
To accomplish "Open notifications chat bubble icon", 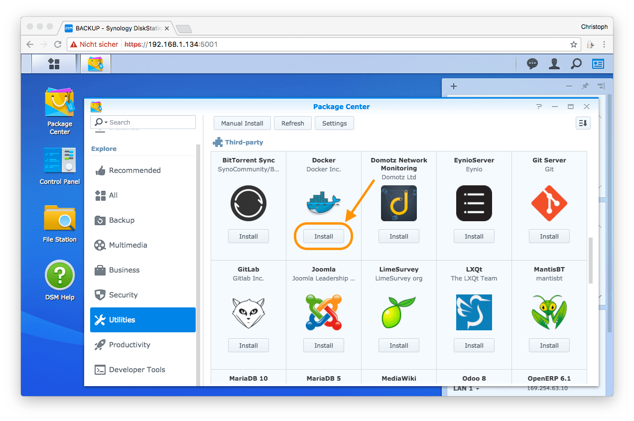I will pos(532,64).
